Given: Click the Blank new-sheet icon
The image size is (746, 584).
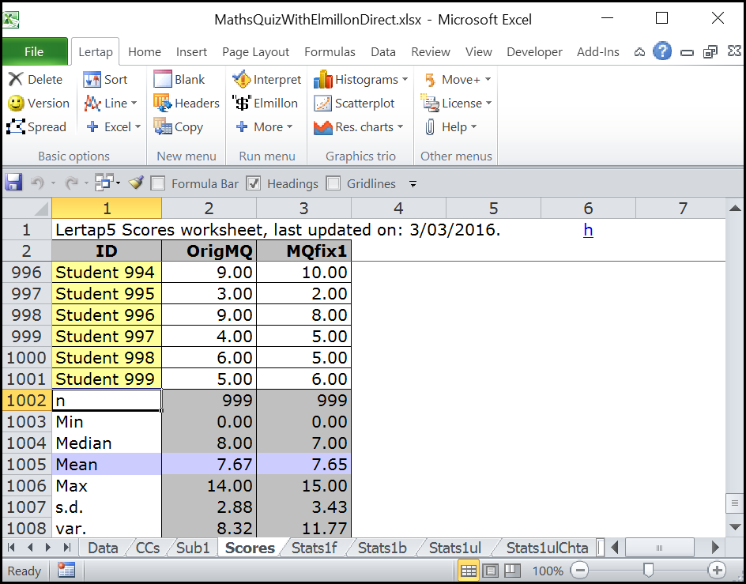Looking at the screenshot, I should coord(162,79).
